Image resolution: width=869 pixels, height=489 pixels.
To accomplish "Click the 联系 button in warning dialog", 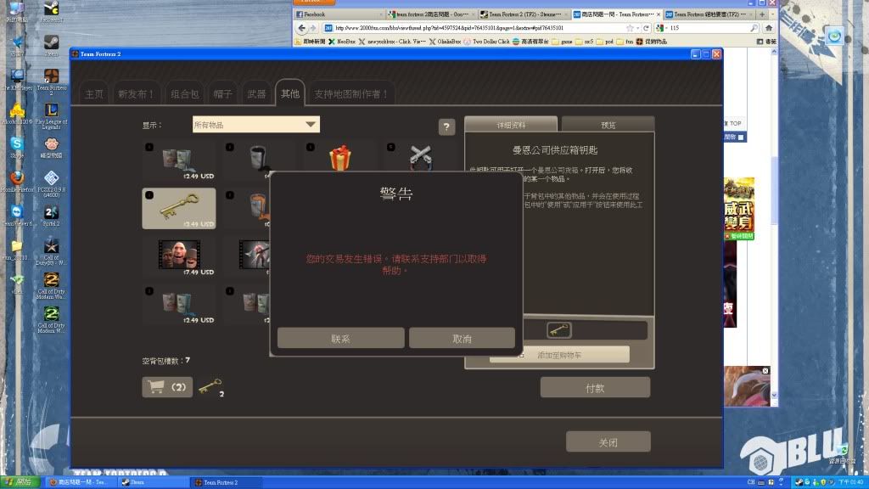I will pos(340,338).
